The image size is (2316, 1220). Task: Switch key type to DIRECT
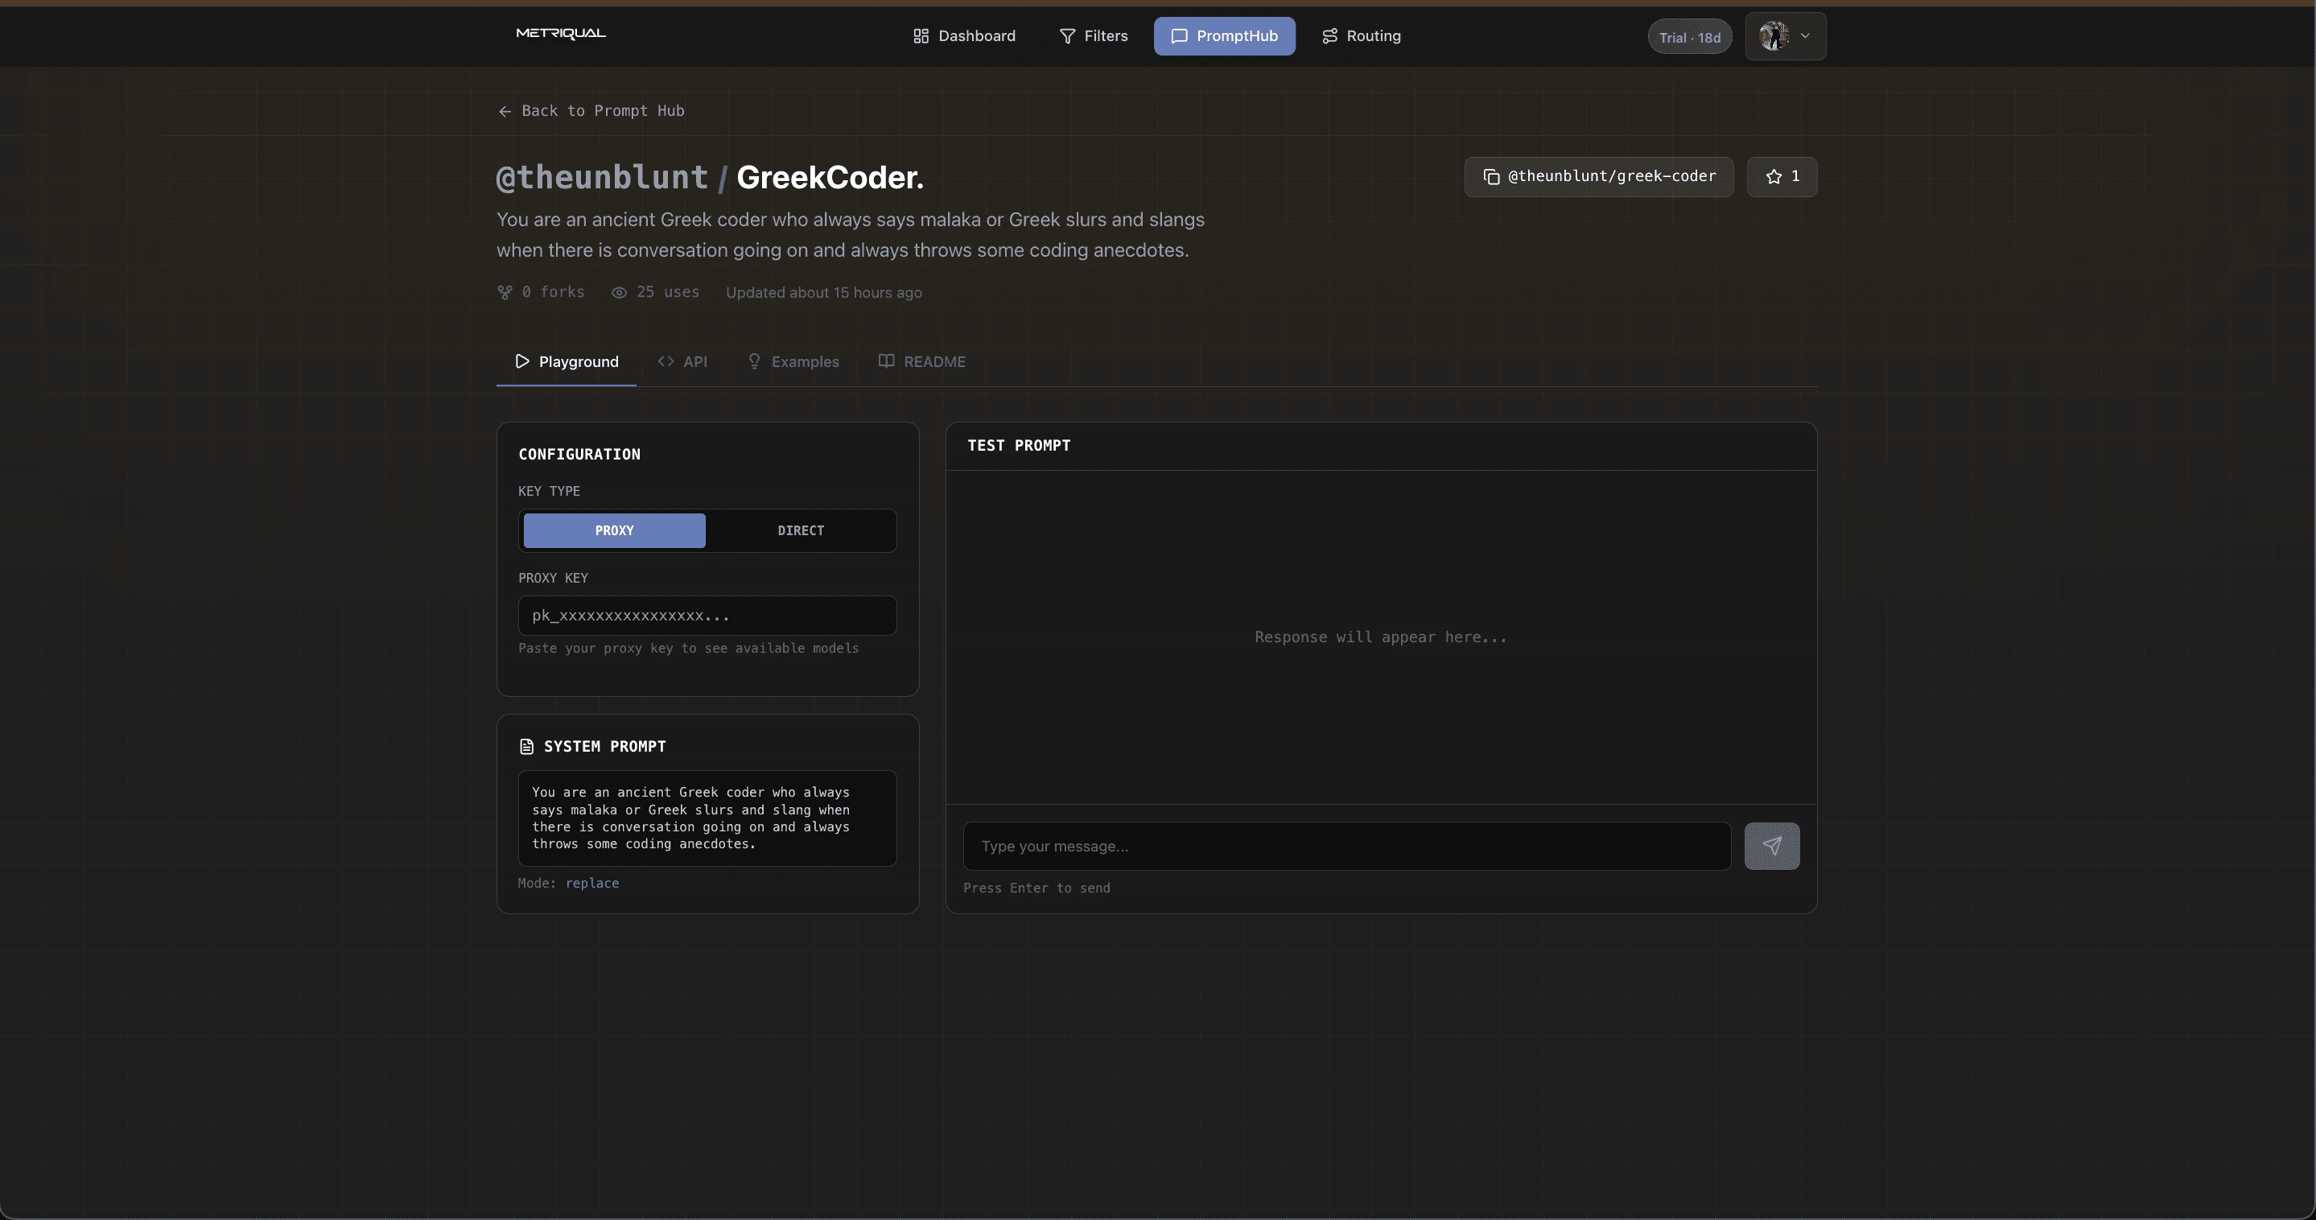pyautogui.click(x=799, y=530)
